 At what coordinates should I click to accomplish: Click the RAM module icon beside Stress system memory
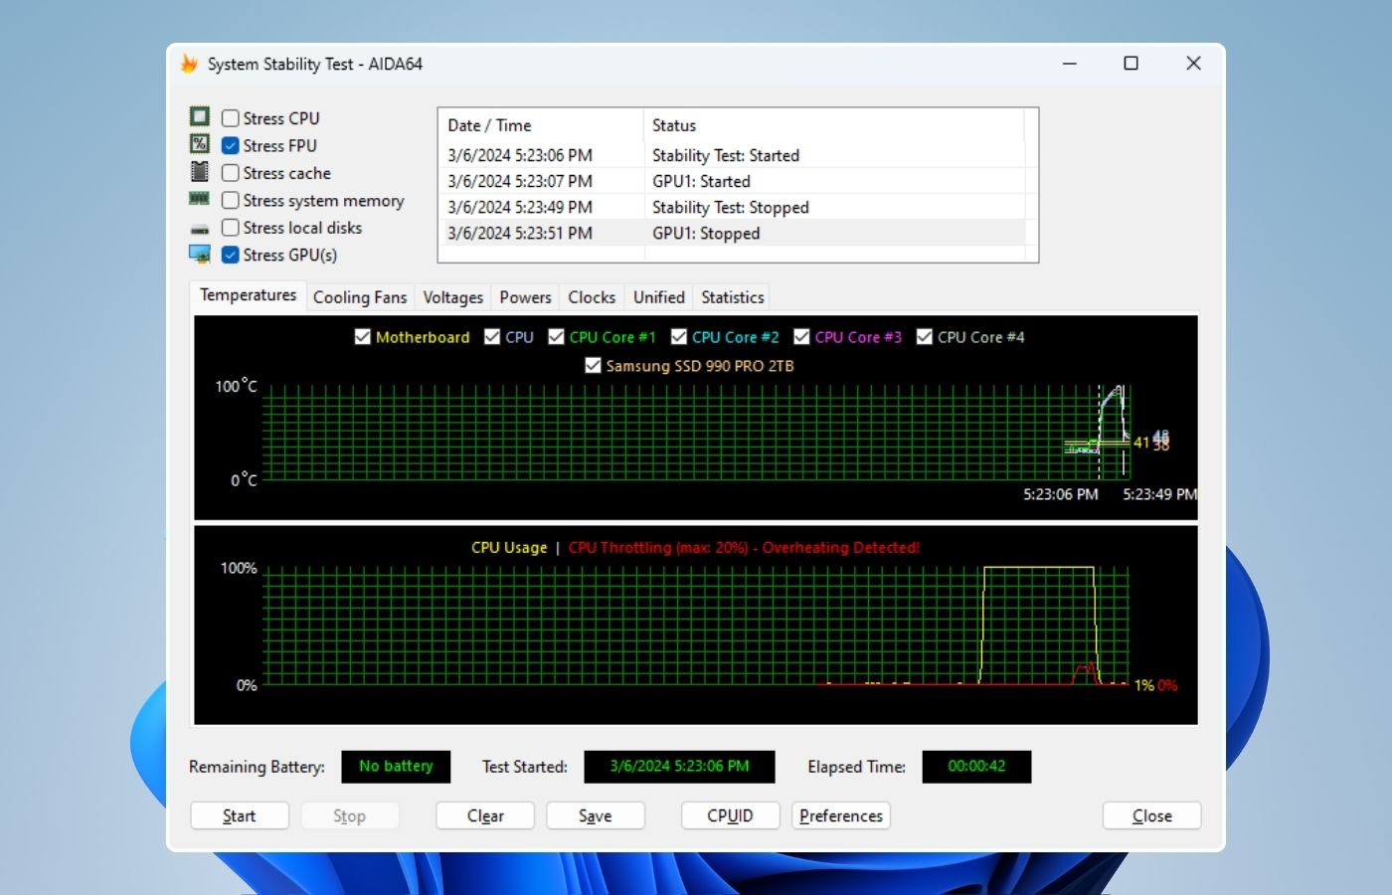[x=200, y=199]
